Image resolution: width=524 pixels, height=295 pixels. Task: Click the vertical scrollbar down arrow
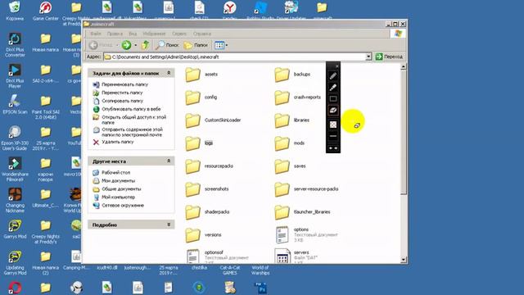[404, 260]
